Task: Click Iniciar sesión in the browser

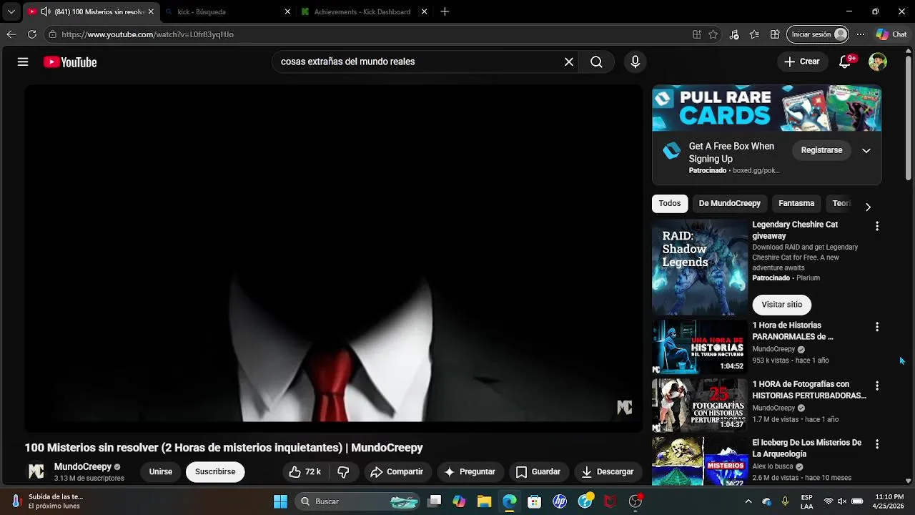Action: pos(818,34)
